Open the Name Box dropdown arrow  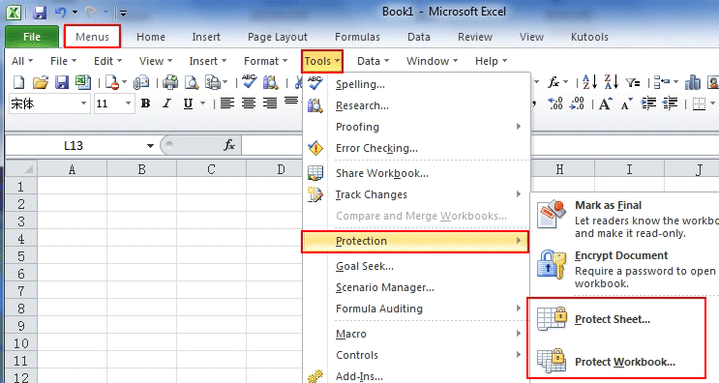point(150,146)
